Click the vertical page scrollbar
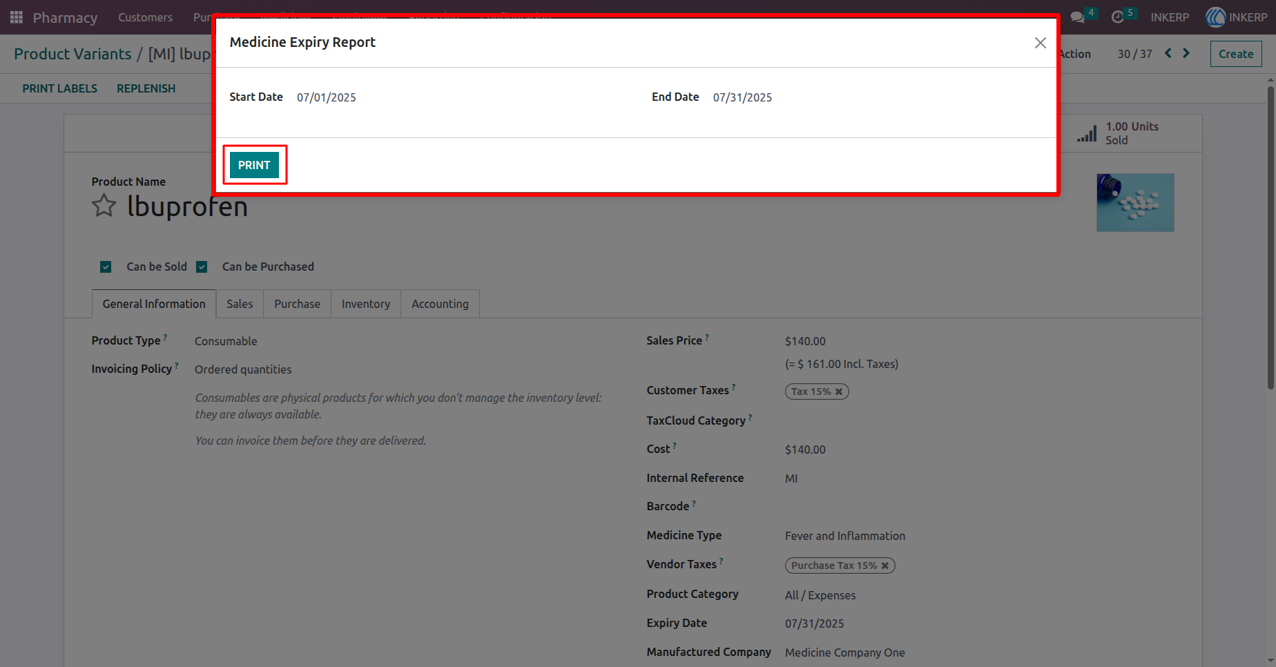 coord(1270,238)
